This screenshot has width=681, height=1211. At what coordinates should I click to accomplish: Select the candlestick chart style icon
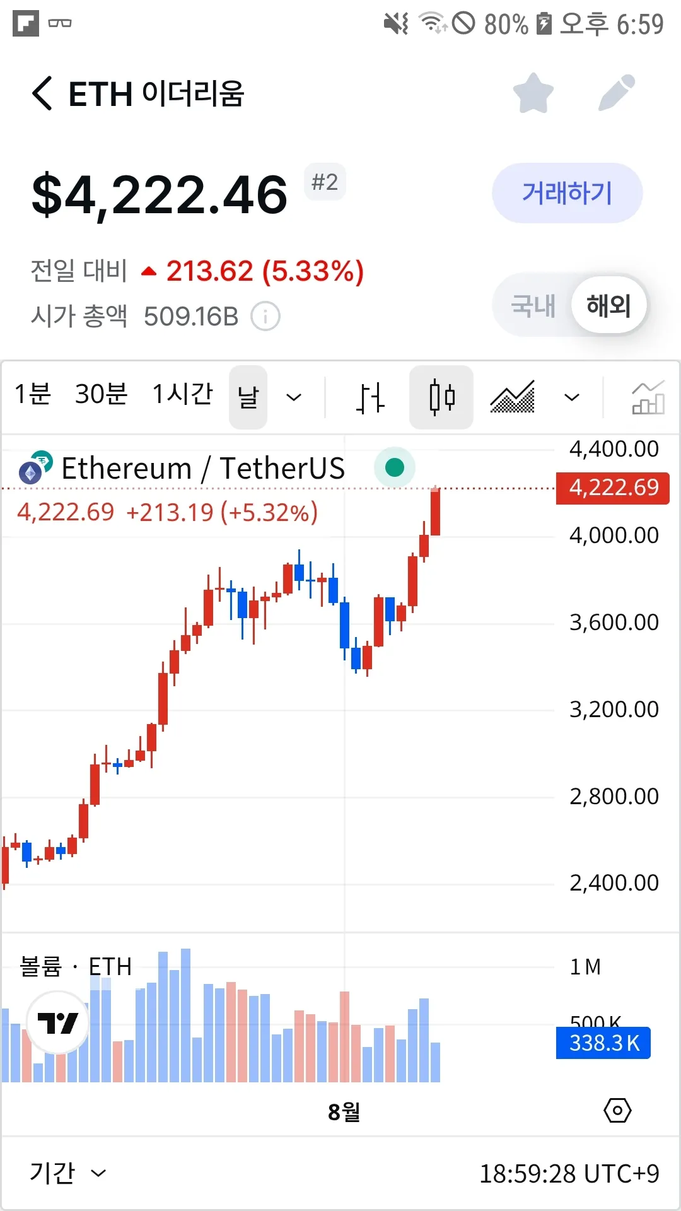coord(441,397)
